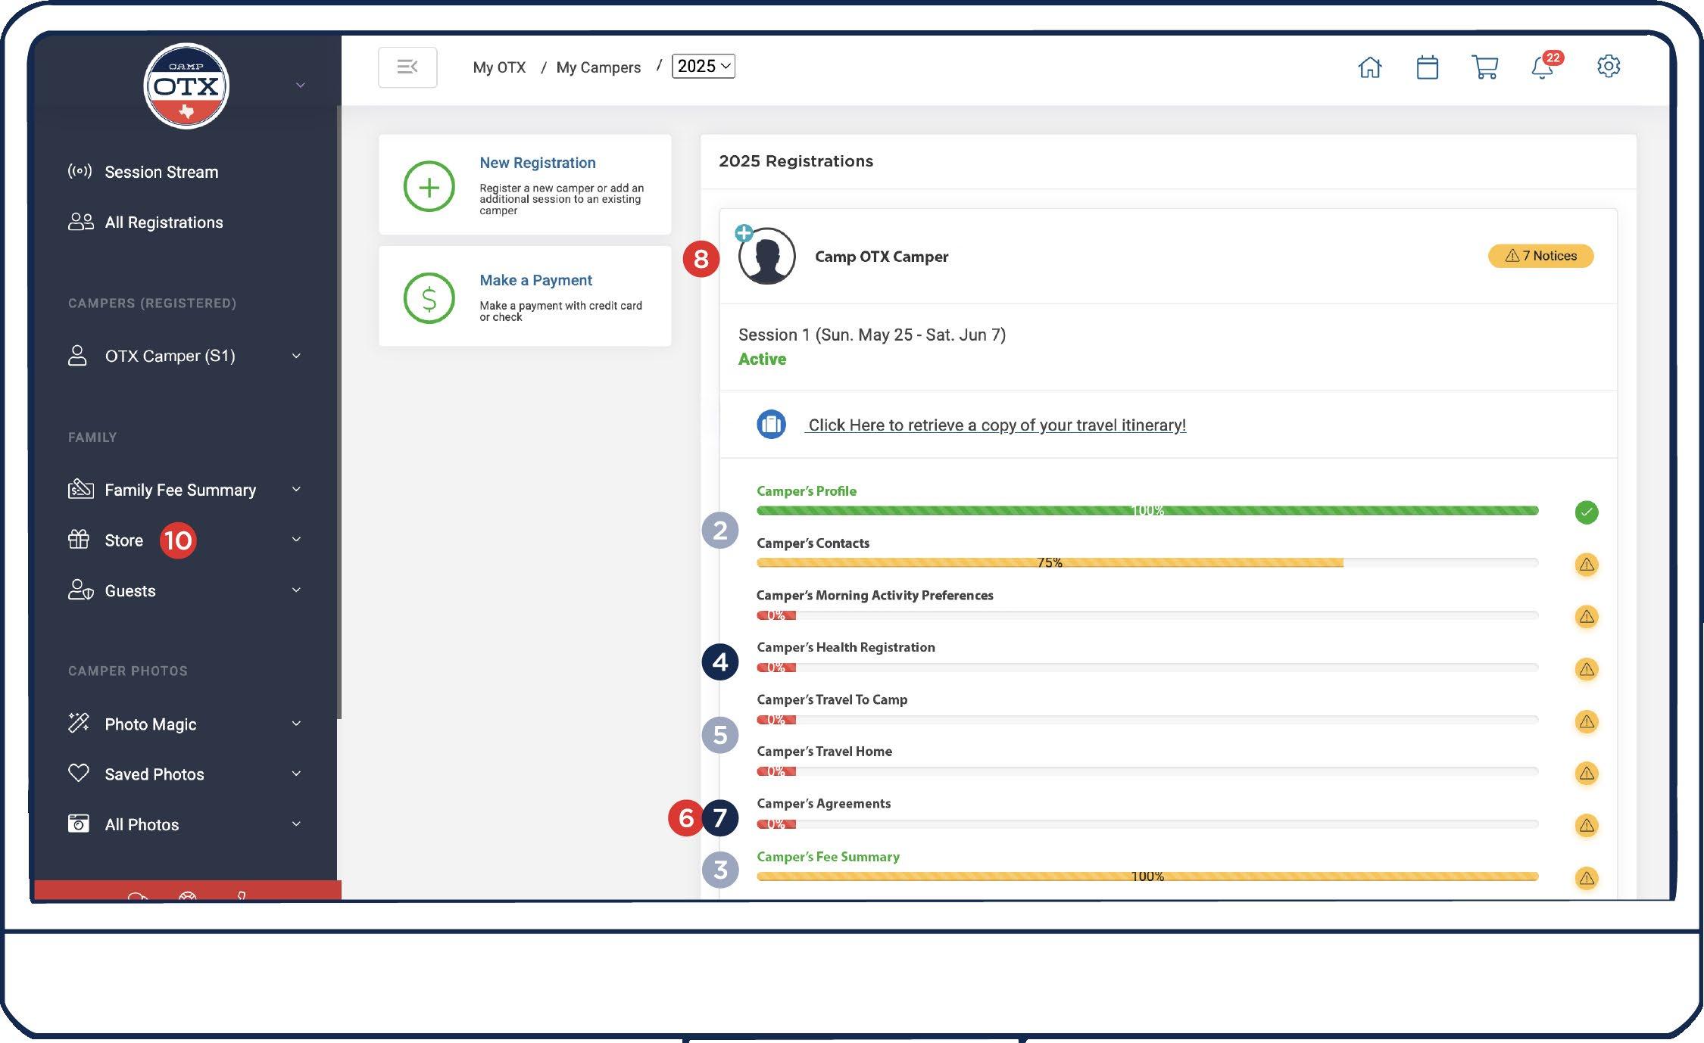Click the travel itinerary link
Image resolution: width=1704 pixels, height=1043 pixels.
996,425
